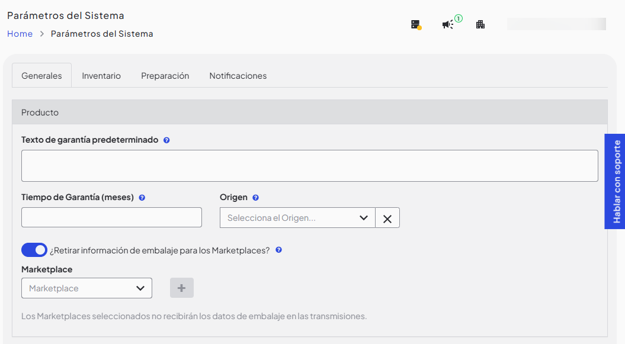Add marketplace with the plus button
This screenshot has height=344, width=625.
coord(182,288)
